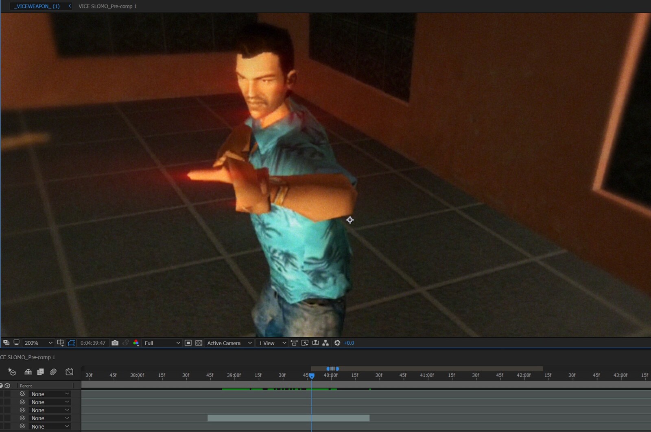This screenshot has width=651, height=432.
Task: Click the 43:00f mark on time ruler
Action: (620, 375)
